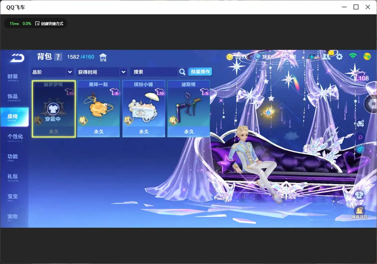
Task: Open the 礼包 gift pack tab
Action: pos(13,177)
